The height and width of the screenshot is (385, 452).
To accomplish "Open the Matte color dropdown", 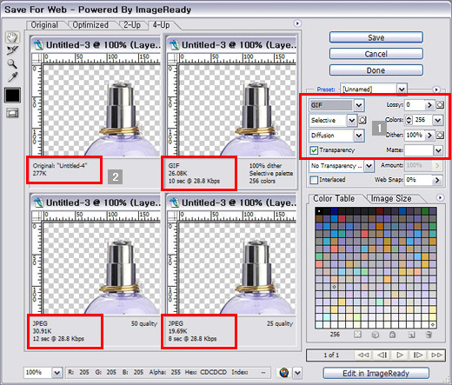I will click(x=438, y=150).
